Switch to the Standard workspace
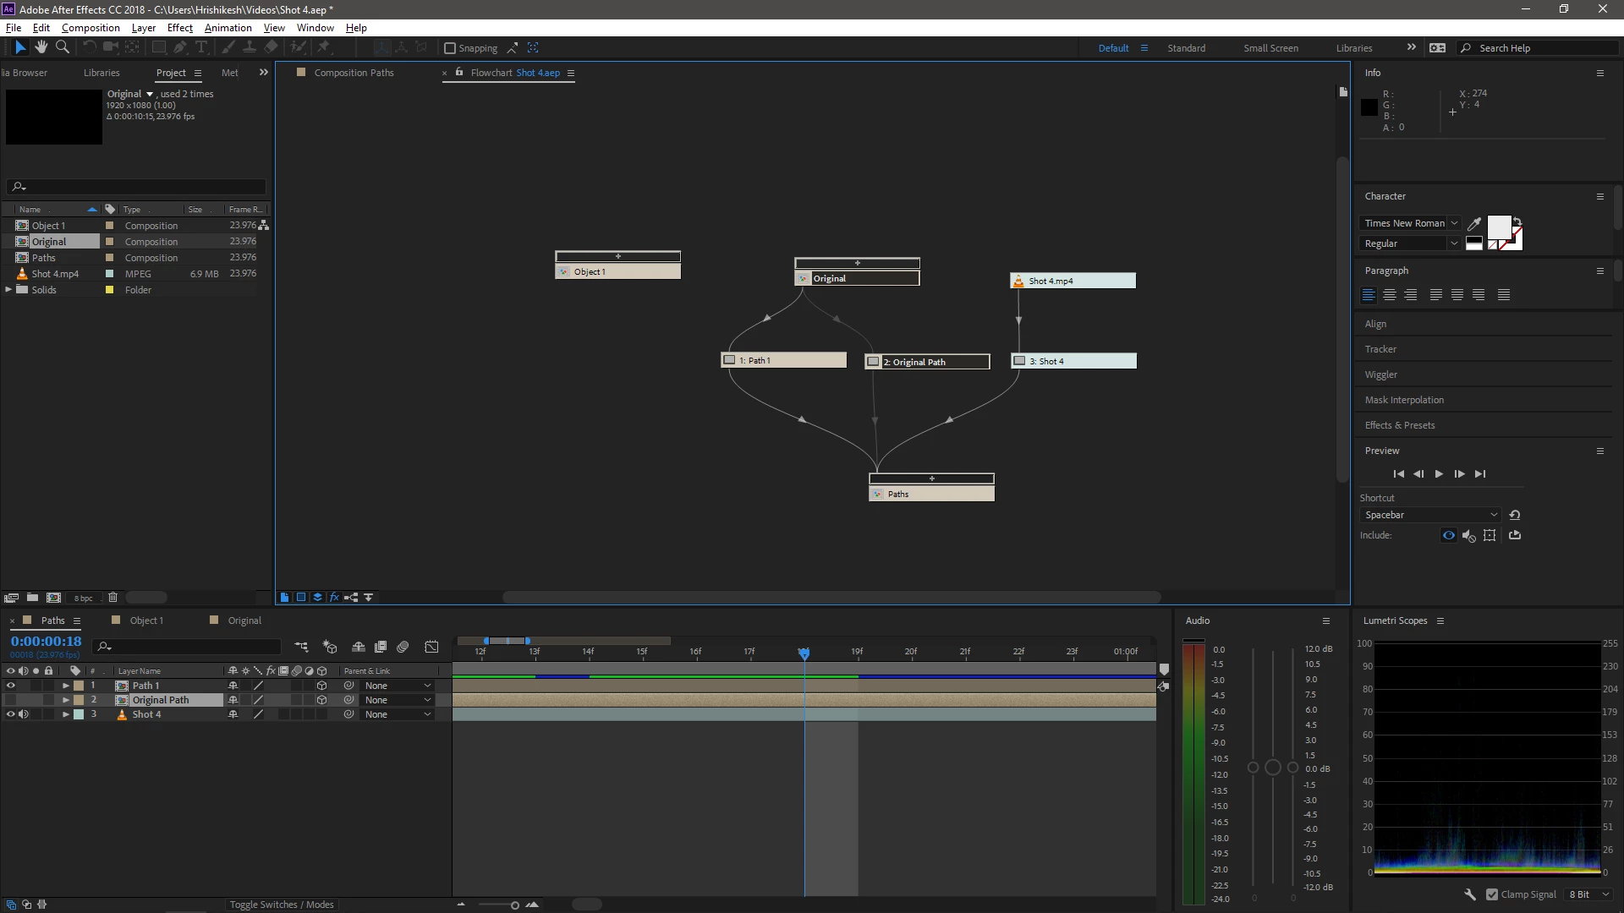The width and height of the screenshot is (1624, 913). 1186,48
